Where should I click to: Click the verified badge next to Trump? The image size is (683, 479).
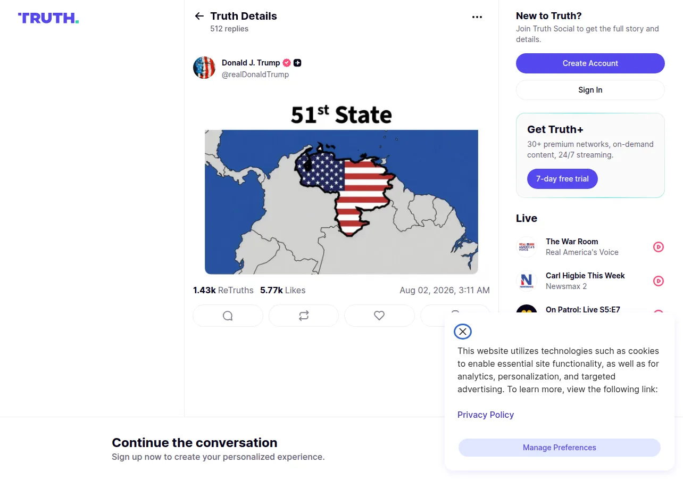(x=287, y=63)
